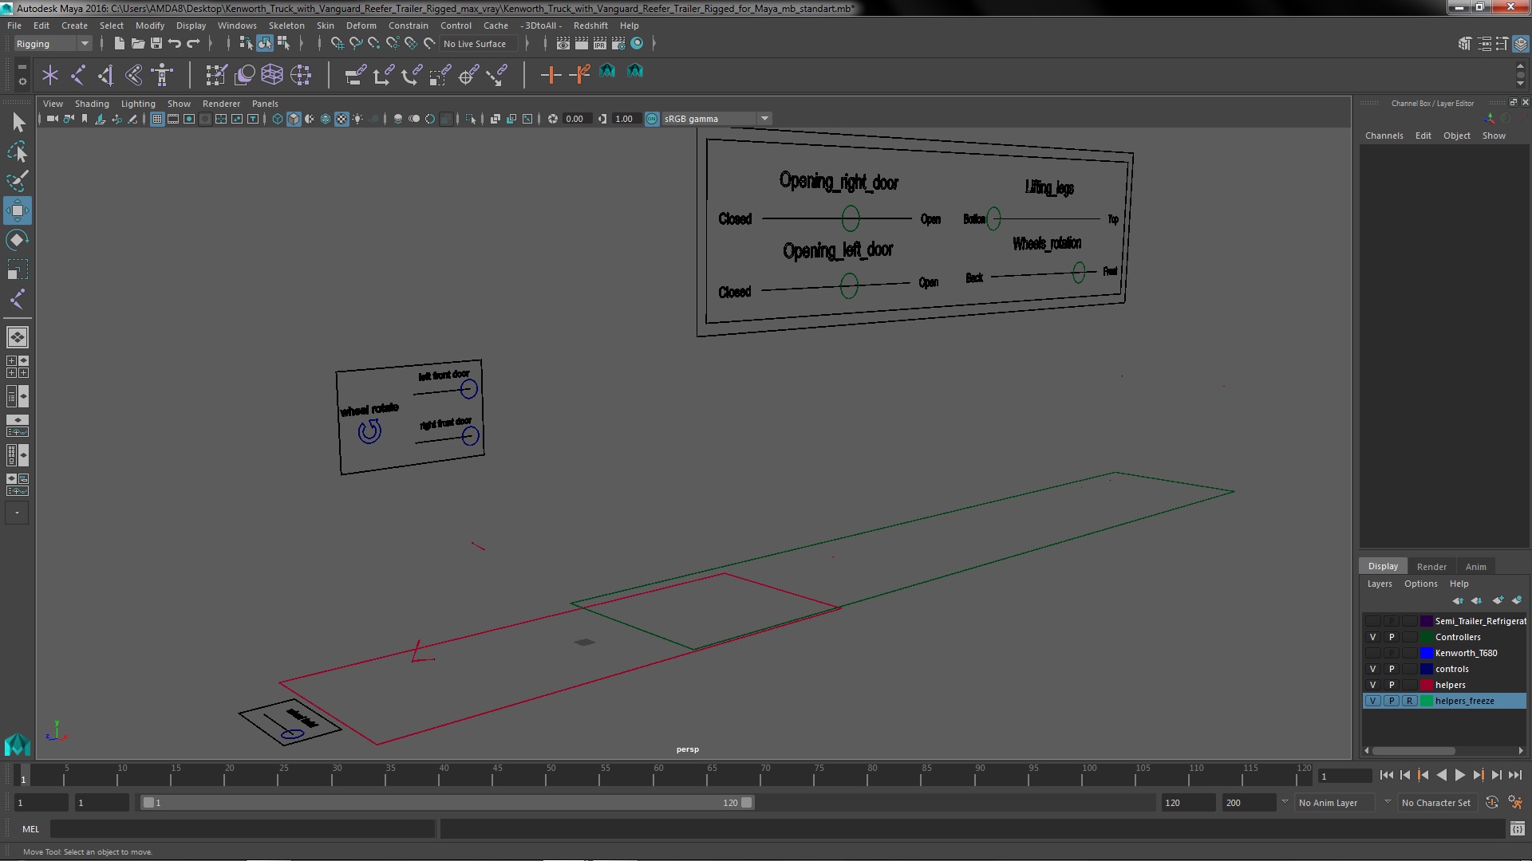This screenshot has width=1532, height=861.
Task: Activate the Select tool arrow in toolbox
Action: click(x=18, y=122)
